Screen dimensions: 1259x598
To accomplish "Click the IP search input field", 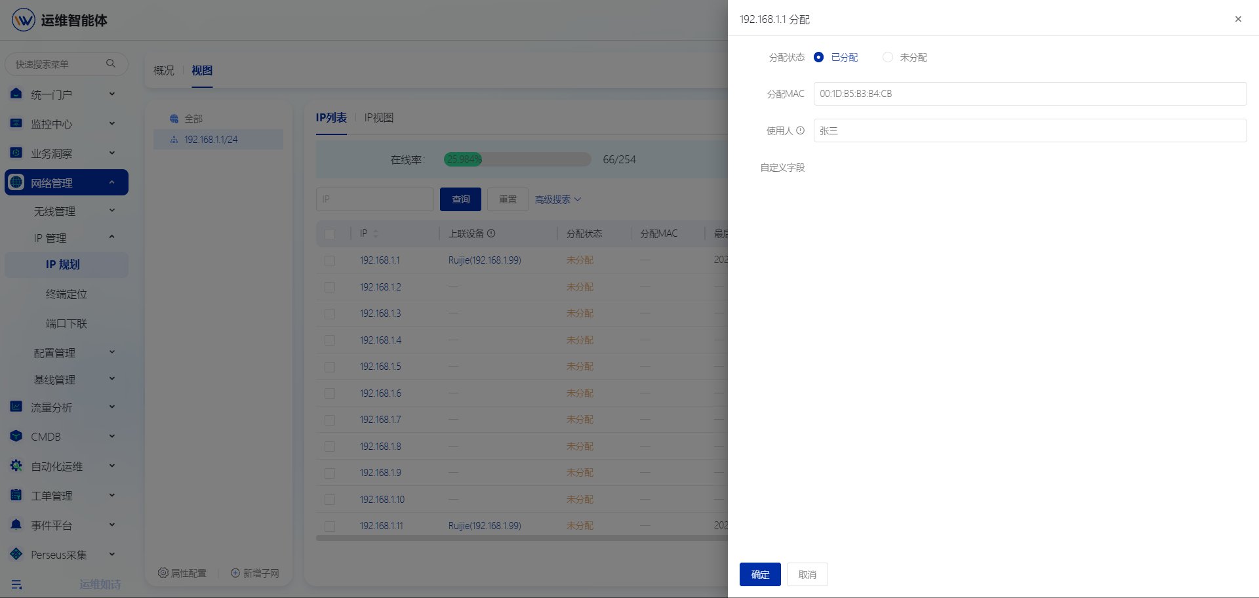I will pyautogui.click(x=374, y=199).
